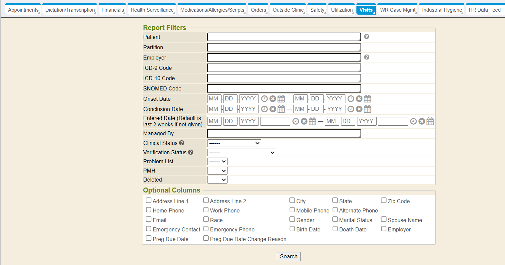Open the Clinical Status dropdown
The height and width of the screenshot is (265, 505).
tap(234, 143)
